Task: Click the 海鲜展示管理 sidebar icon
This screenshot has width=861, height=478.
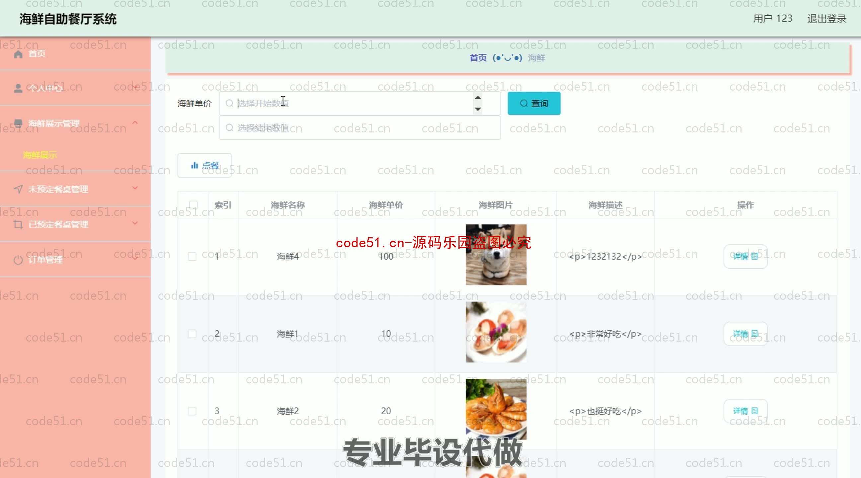Action: coord(18,123)
